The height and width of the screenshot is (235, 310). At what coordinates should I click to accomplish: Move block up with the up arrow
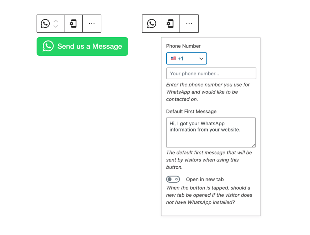pos(56,21)
